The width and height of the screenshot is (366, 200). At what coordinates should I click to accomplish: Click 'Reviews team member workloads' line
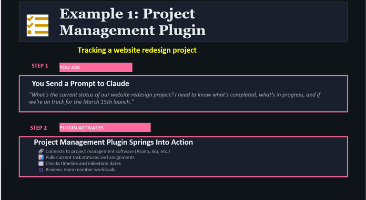80,170
